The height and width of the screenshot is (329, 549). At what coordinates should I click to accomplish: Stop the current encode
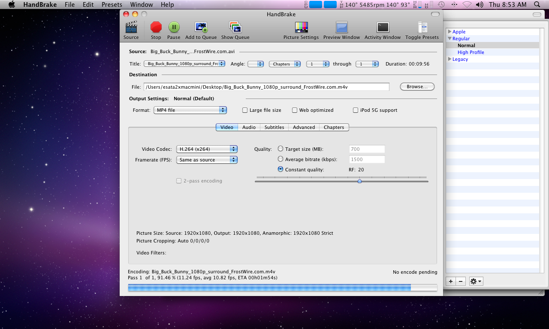point(156,28)
